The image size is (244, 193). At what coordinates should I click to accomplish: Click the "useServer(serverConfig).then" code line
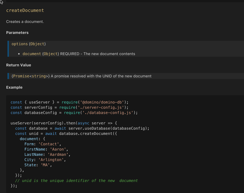pyautogui.click(x=64, y=123)
